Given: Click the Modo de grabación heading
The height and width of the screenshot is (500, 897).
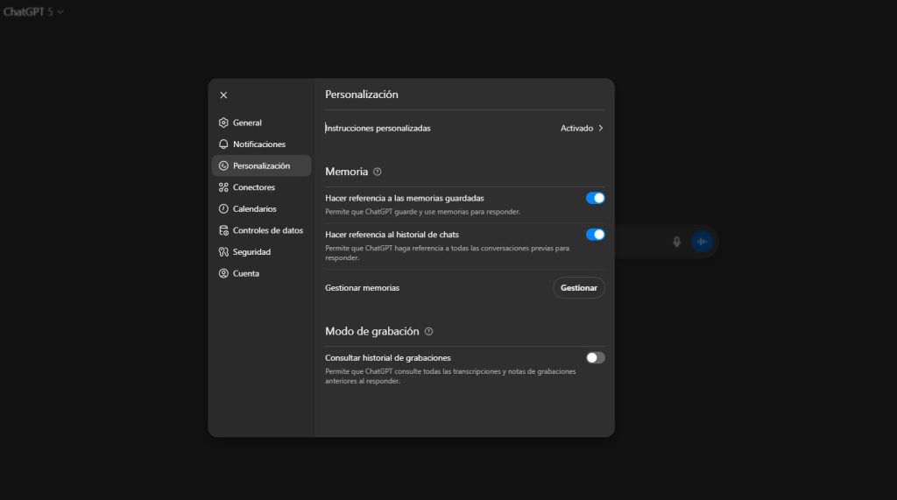Looking at the screenshot, I should [371, 331].
